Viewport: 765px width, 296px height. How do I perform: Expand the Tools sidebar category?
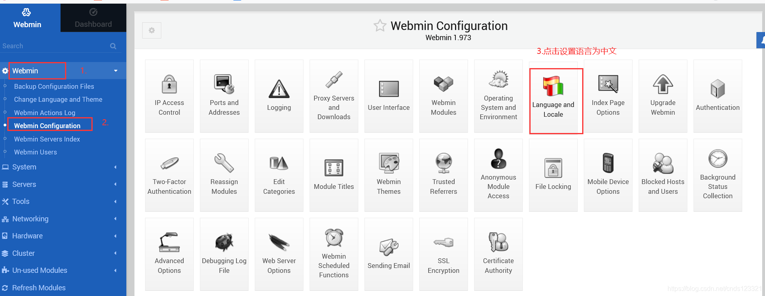(63, 202)
